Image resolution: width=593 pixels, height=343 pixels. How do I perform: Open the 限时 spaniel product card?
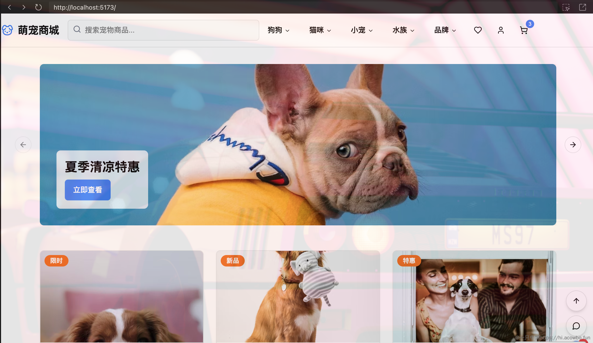tap(122, 297)
